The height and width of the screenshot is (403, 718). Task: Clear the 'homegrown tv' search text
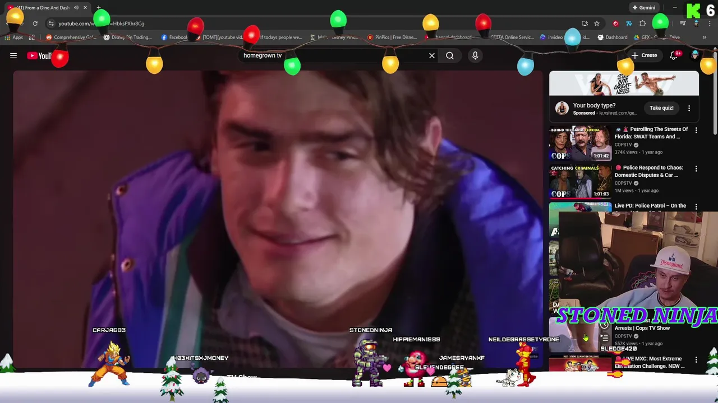432,55
